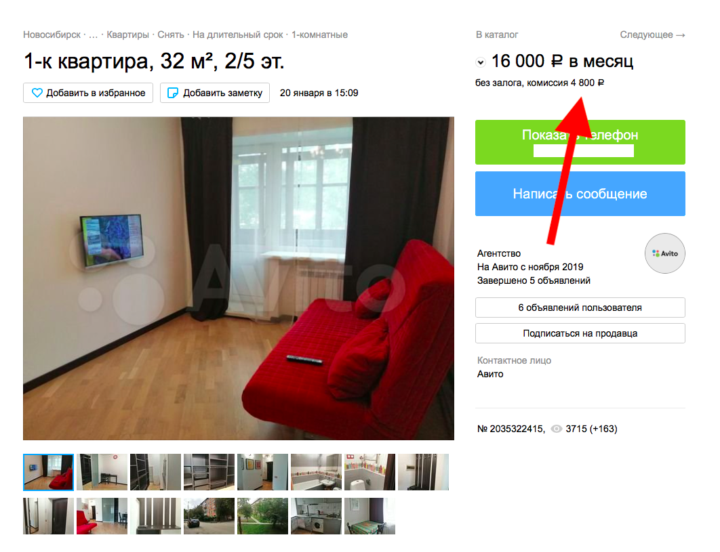Click the heart icon for favorites

tap(37, 93)
